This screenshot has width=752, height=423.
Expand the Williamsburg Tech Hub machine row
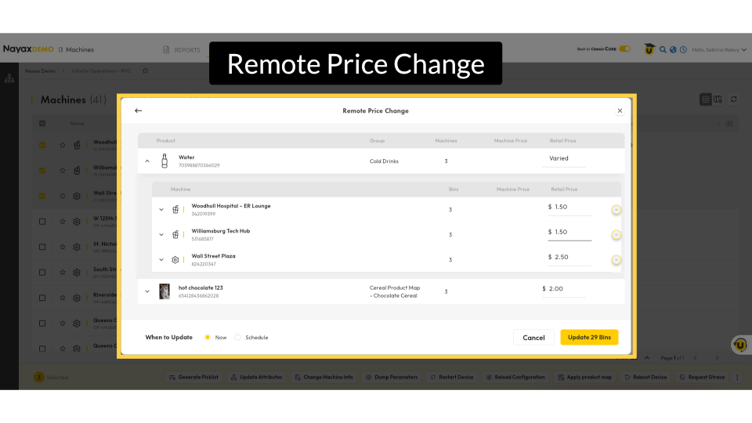(x=161, y=234)
